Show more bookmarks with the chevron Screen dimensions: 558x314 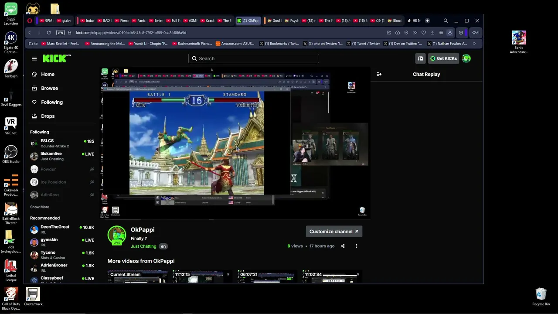pos(474,44)
